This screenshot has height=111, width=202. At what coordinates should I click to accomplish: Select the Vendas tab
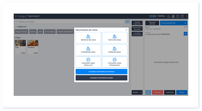(153, 16)
